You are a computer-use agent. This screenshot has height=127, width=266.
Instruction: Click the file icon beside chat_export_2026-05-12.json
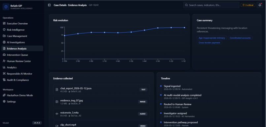(x=57, y=89)
